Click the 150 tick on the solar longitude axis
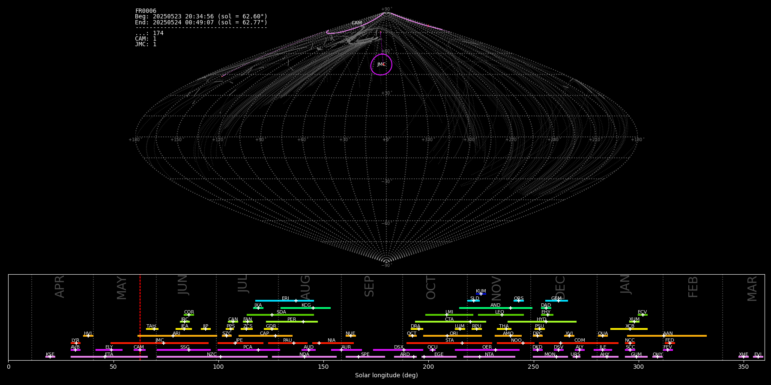Viewport: 771px width, 385px height. click(x=323, y=367)
